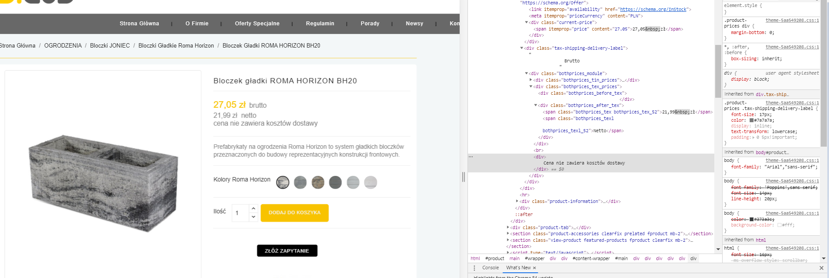This screenshot has width=829, height=278.
Task: Increase quantity with the up arrow
Action: (x=253, y=209)
